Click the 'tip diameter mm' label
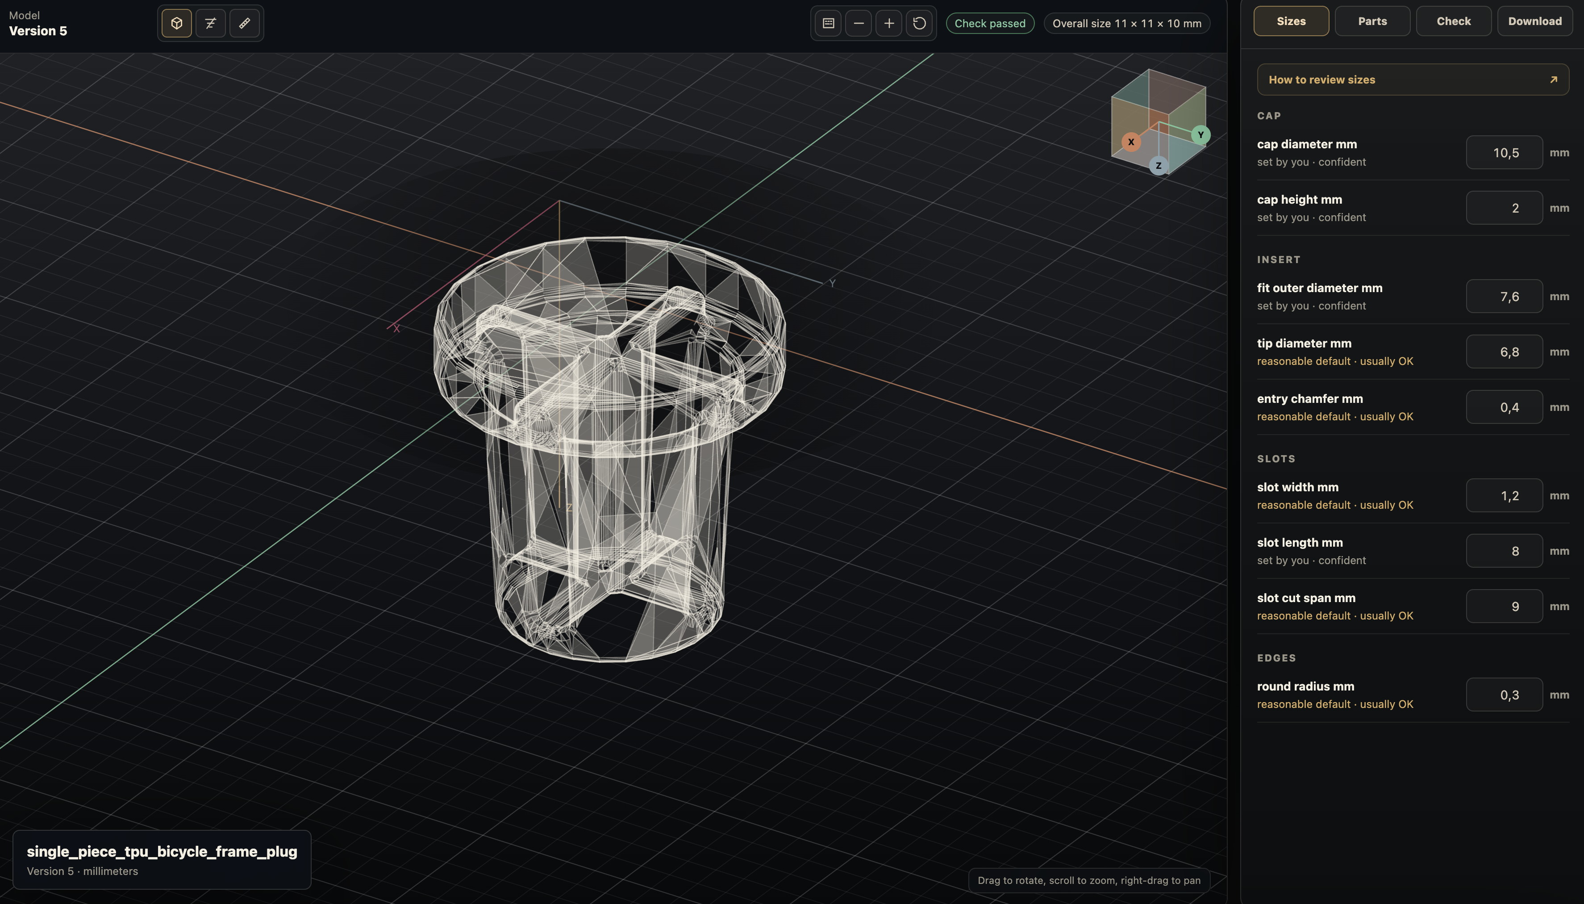The width and height of the screenshot is (1584, 904). pos(1304,343)
